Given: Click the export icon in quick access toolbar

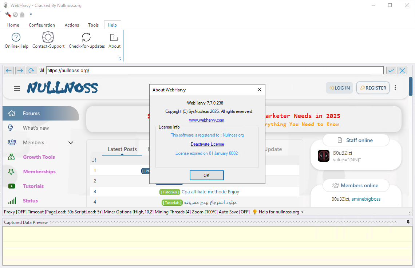Looking at the screenshot, I should 22,15.
